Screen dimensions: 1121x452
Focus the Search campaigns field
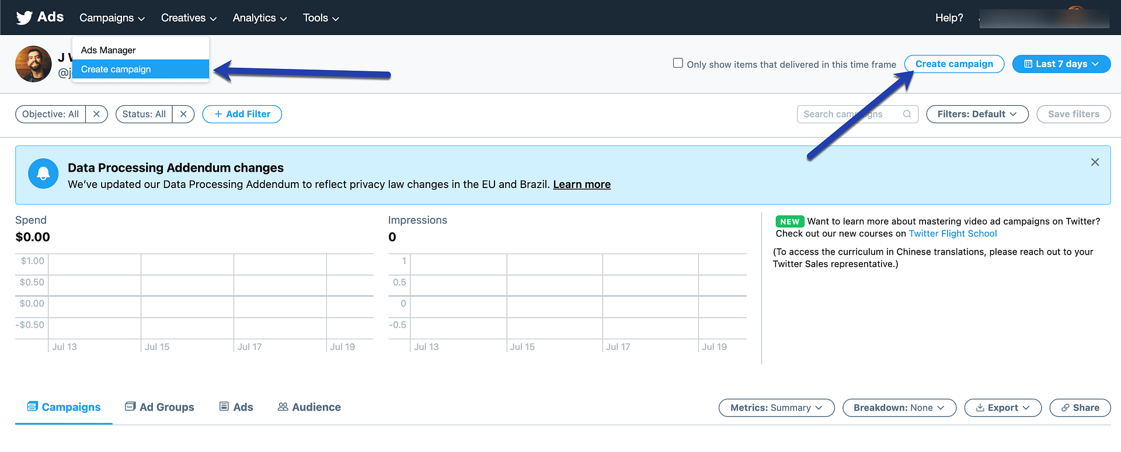(857, 114)
